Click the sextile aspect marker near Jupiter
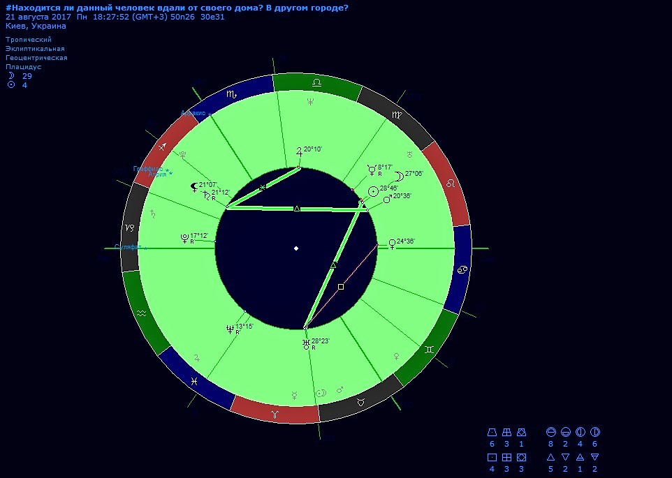The image size is (672, 478). coord(263,188)
